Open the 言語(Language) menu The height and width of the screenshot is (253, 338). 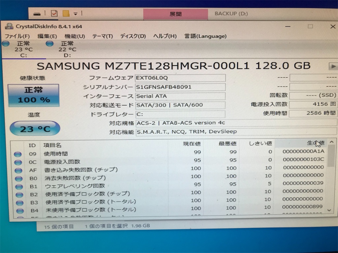pyautogui.click(x=205, y=36)
